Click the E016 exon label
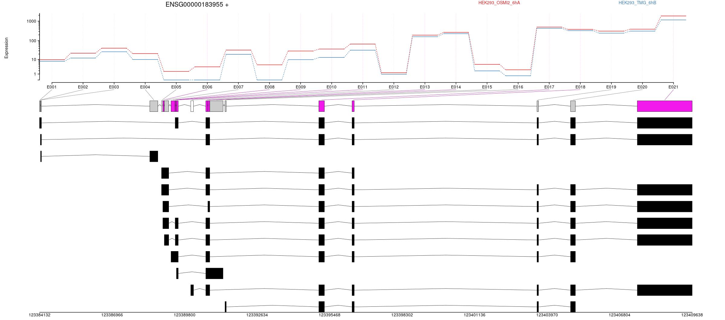Viewport: 725px width, 320px height. (518, 87)
